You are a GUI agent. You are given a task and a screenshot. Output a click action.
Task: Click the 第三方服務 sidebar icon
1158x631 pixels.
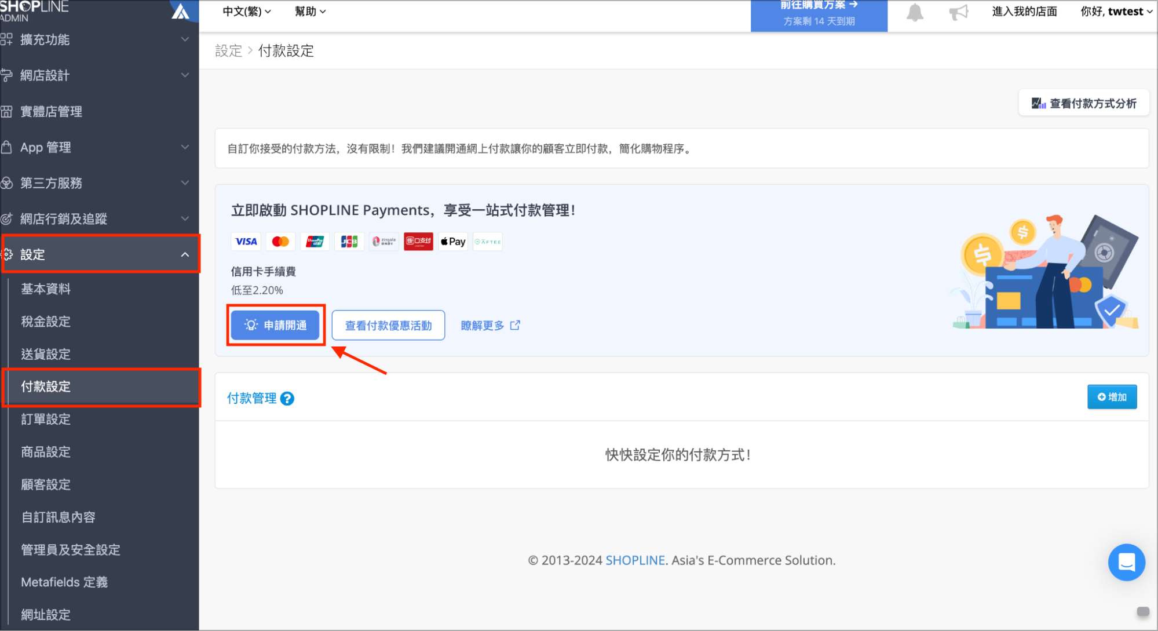(6, 183)
